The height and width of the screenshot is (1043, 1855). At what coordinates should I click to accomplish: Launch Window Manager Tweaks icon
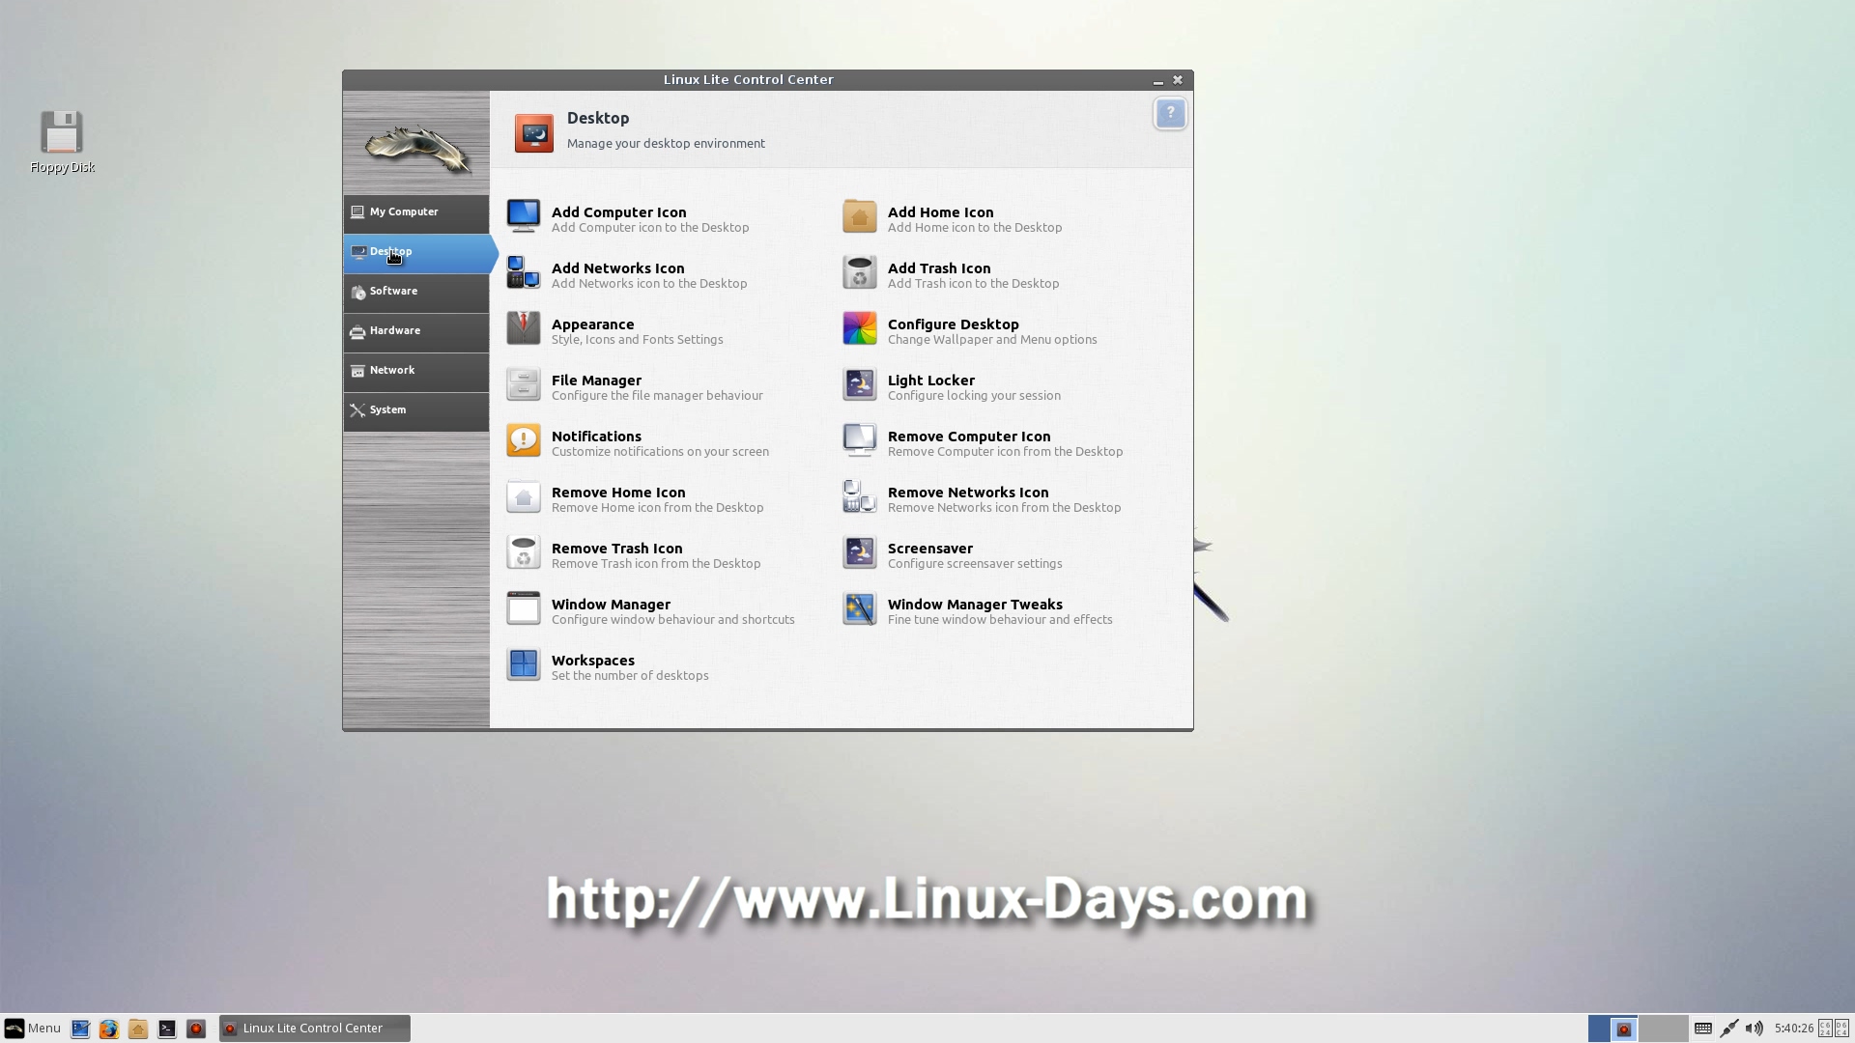860,608
